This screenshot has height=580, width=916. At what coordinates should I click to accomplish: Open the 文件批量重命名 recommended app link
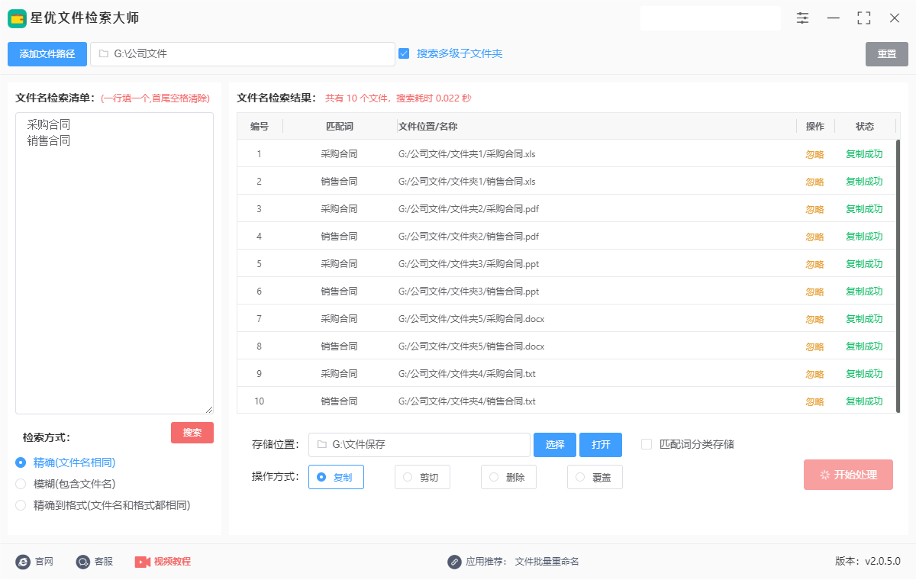(547, 562)
